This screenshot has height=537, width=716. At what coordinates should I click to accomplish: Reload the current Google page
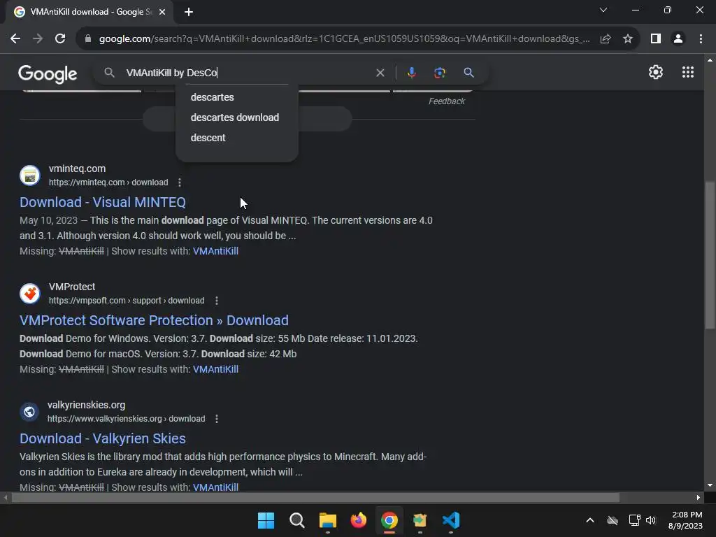(x=60, y=39)
